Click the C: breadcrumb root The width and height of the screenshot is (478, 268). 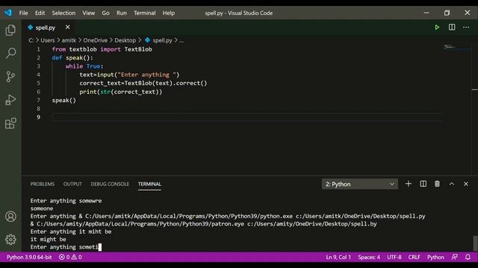point(31,40)
